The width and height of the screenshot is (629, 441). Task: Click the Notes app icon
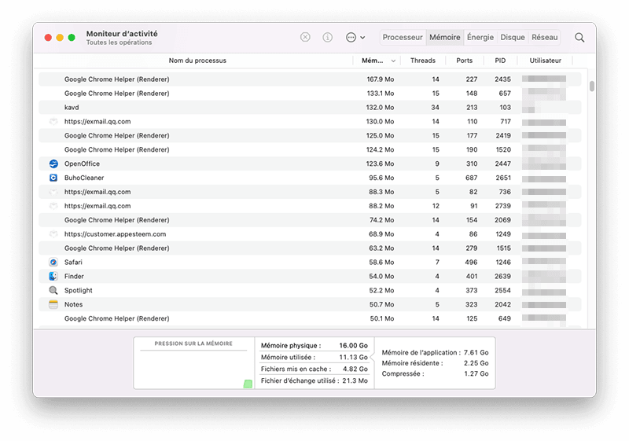(x=53, y=305)
